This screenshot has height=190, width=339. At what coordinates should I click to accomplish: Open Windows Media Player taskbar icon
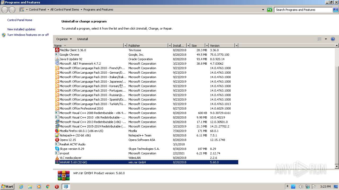point(39,187)
